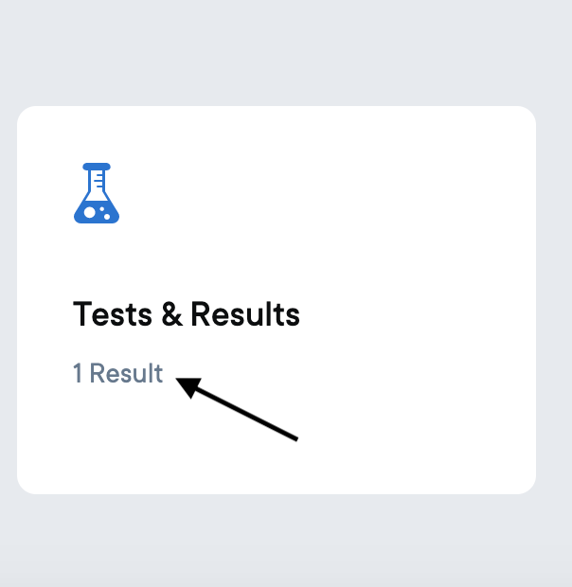Click the gray background above the card

coord(286,52)
